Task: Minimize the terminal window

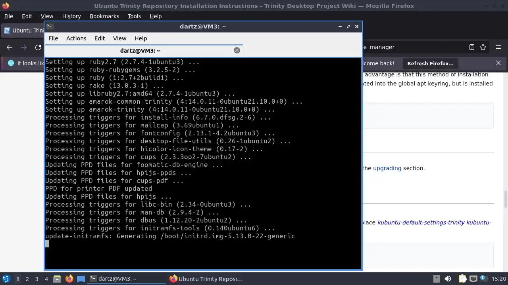Action: 340,27
